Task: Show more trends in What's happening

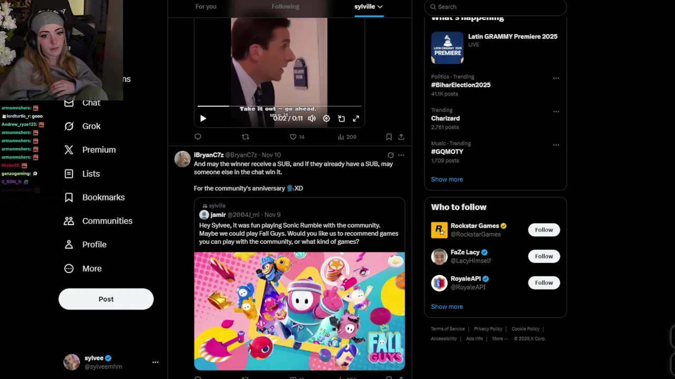Action: coord(447,179)
